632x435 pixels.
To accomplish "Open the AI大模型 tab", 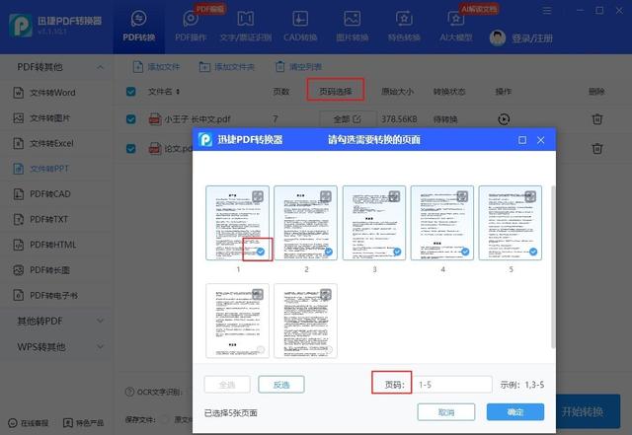I will 456,27.
